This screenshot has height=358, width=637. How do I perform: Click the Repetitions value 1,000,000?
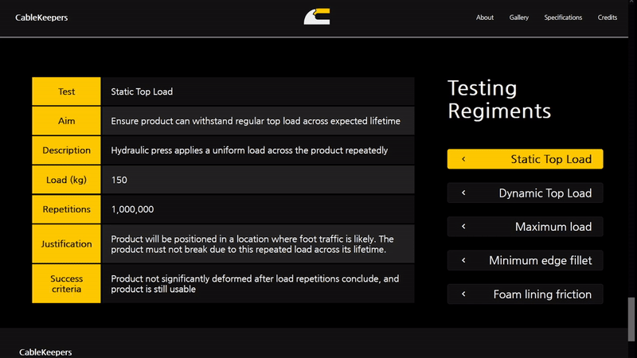tap(132, 209)
